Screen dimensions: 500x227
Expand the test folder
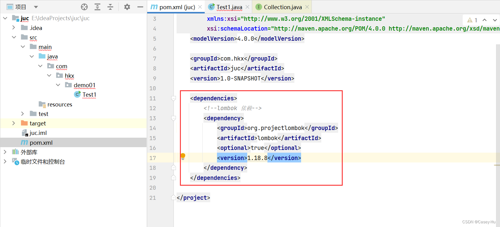click(x=23, y=114)
